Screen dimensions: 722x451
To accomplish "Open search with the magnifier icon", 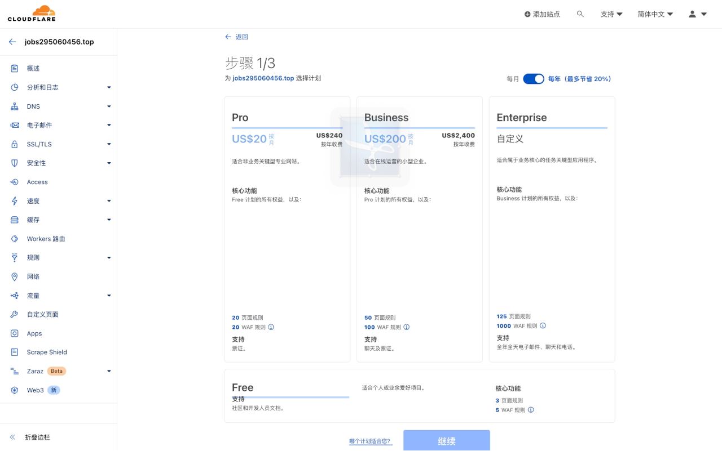I will (x=580, y=14).
